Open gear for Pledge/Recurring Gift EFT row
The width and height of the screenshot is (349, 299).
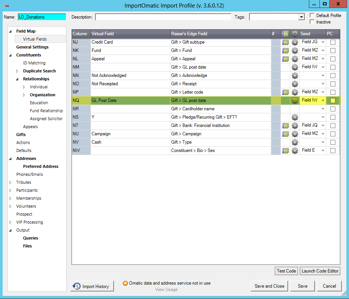(295, 117)
